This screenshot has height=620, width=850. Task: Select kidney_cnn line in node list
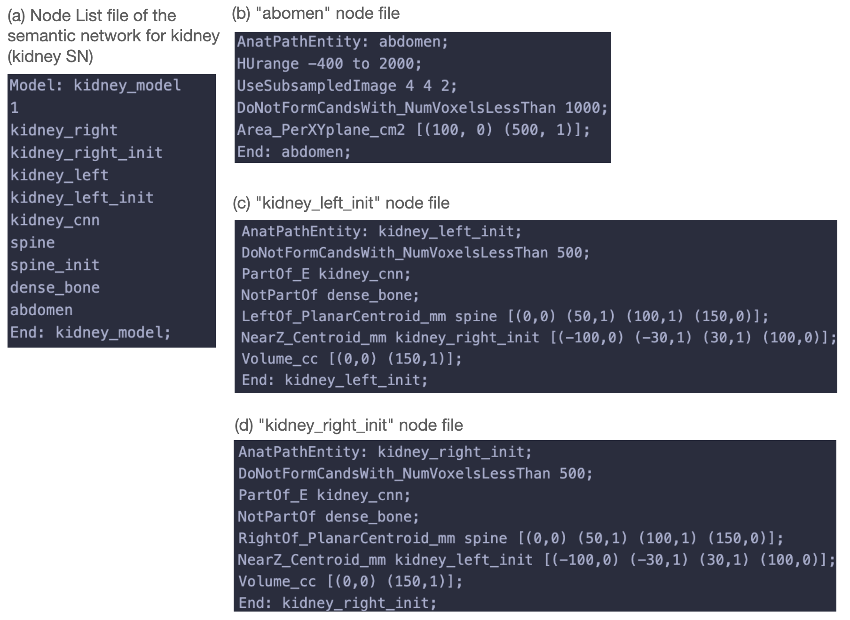click(55, 220)
